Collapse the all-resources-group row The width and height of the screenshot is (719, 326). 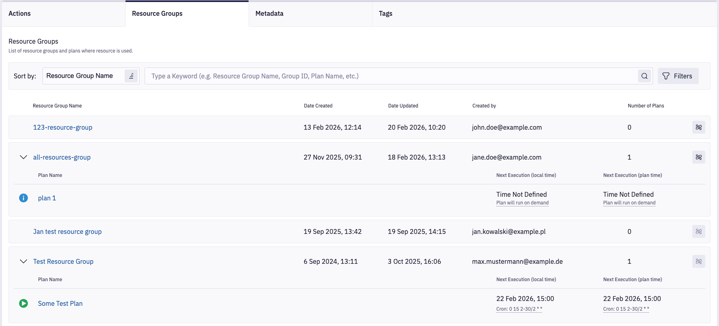tap(23, 157)
